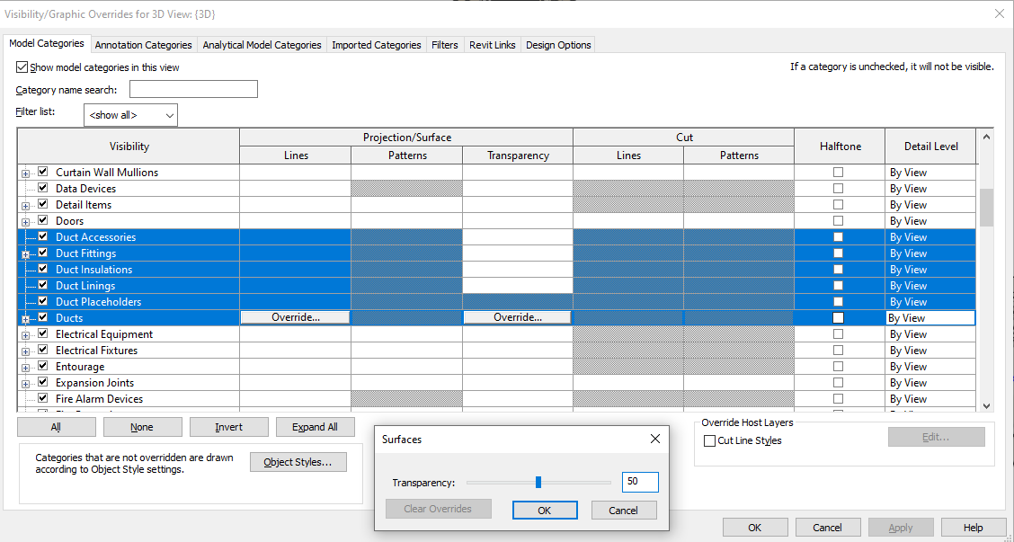Select the Design Options tab

557,43
